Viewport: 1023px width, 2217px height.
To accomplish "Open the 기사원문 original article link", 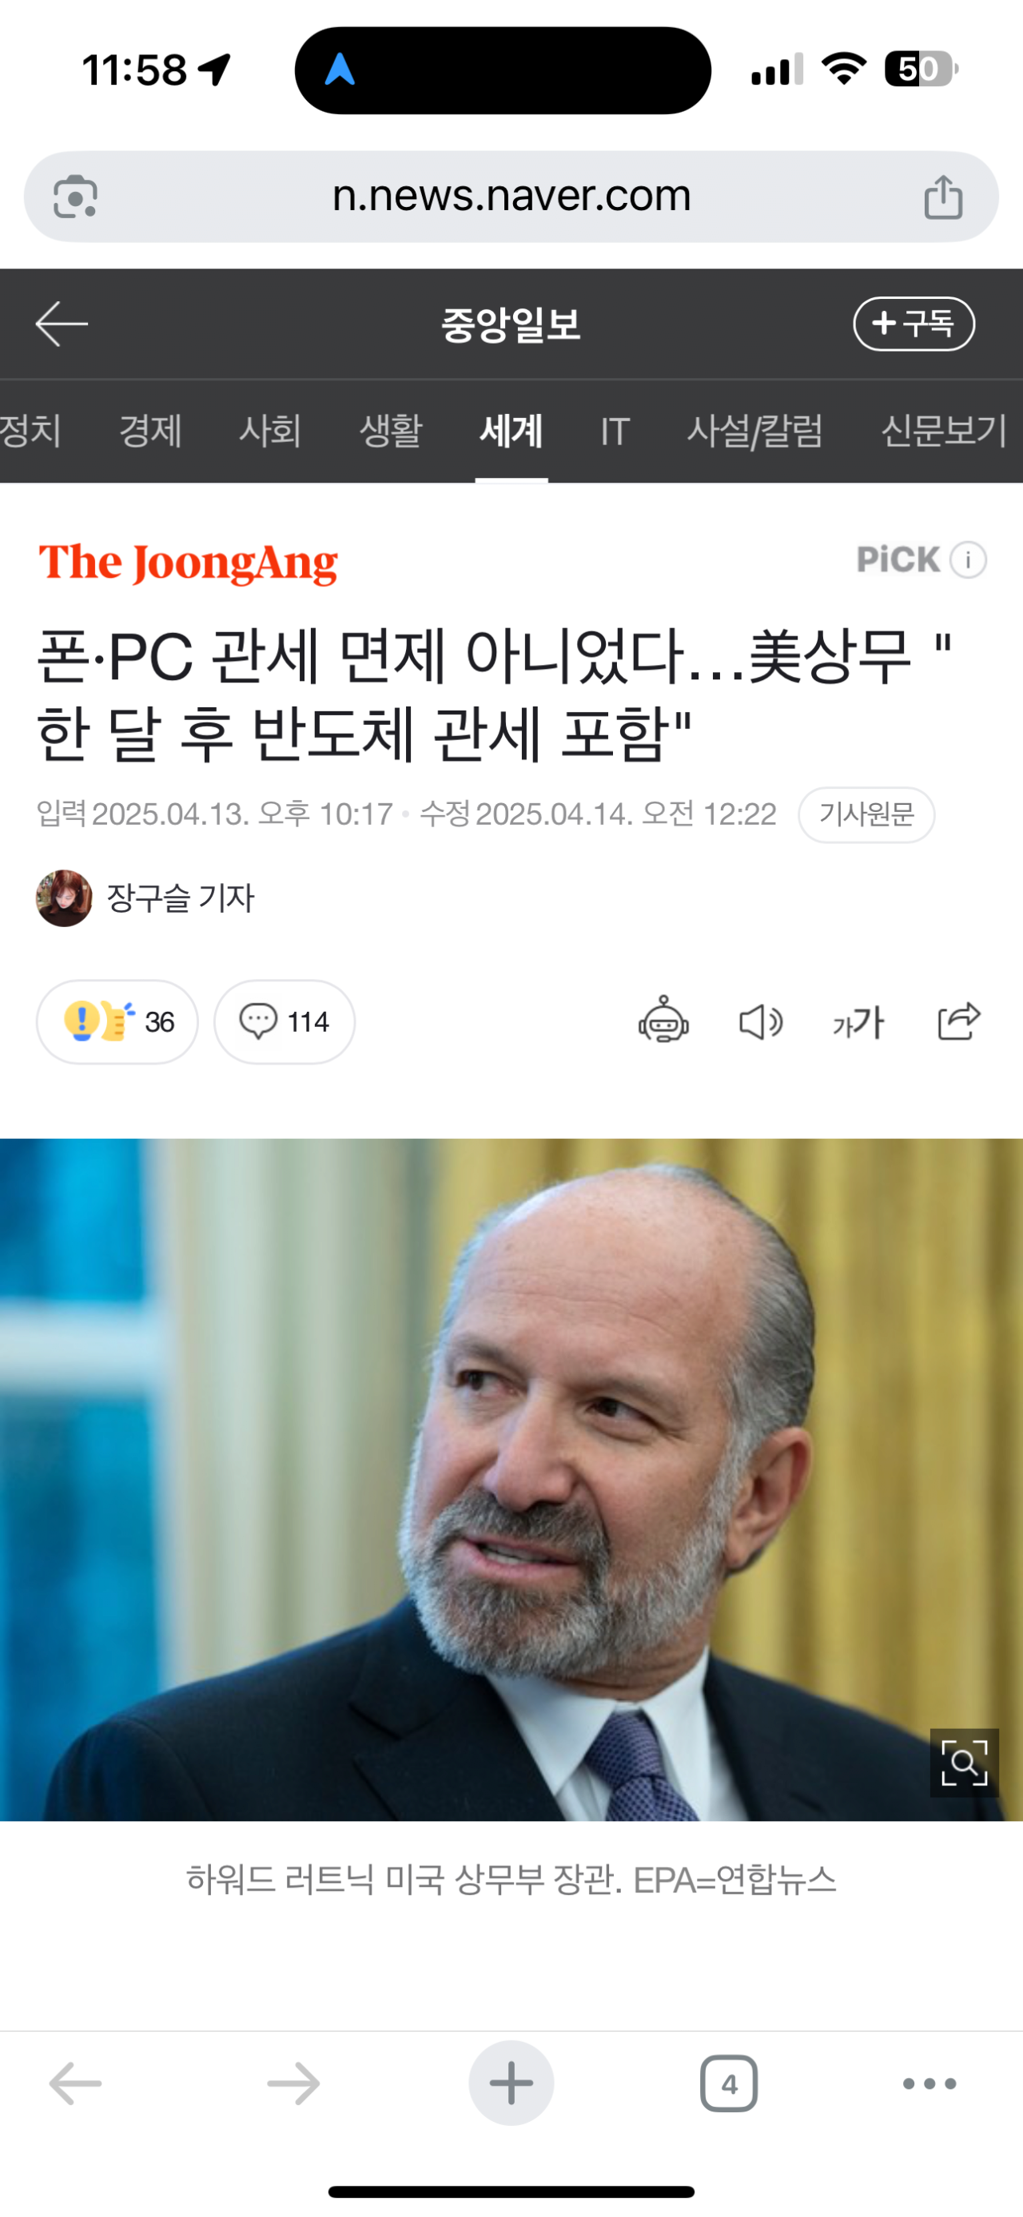I will (866, 814).
